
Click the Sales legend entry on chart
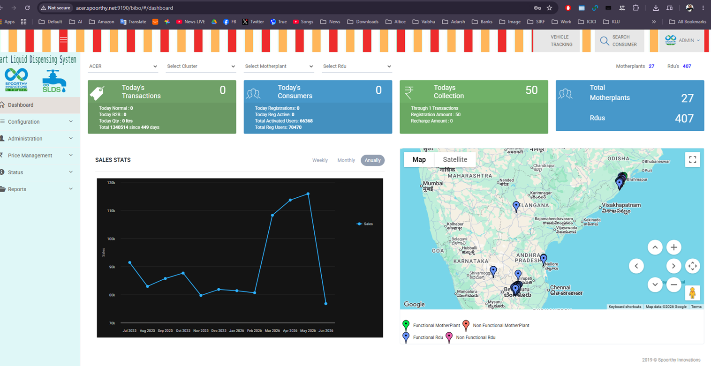pyautogui.click(x=365, y=224)
